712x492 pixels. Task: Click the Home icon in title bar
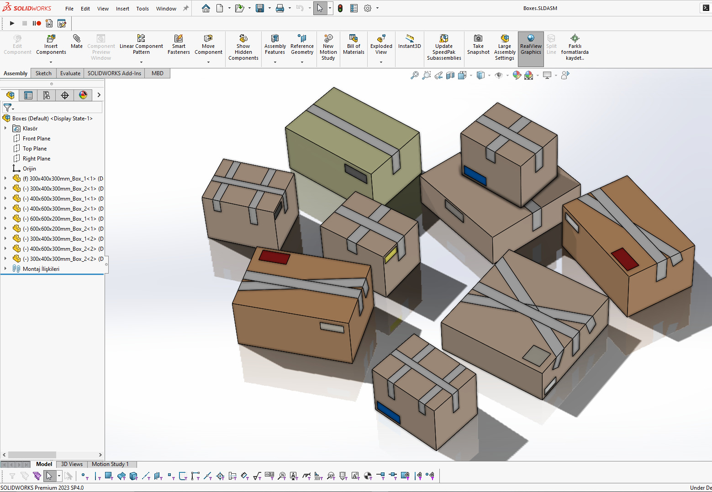pos(206,8)
